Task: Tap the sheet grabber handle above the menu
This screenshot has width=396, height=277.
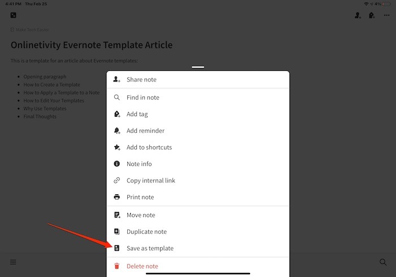Action: [x=198, y=67]
